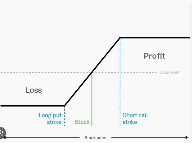Viewport: 192px width, 143px height.
Task: Click the right arrowhead of the stock price axis
Action: click(187, 138)
